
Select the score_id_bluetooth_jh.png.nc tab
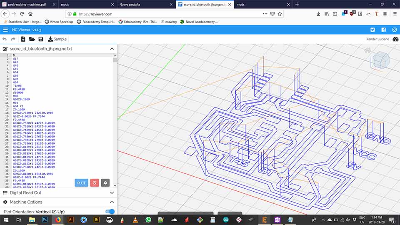(x=205, y=4)
